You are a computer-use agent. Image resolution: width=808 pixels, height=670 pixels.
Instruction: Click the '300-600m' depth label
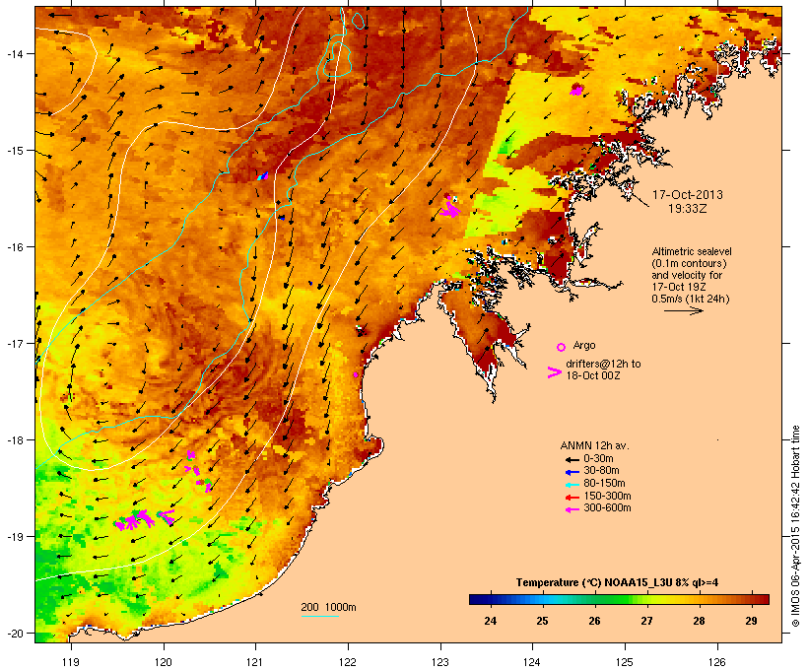pos(607,508)
